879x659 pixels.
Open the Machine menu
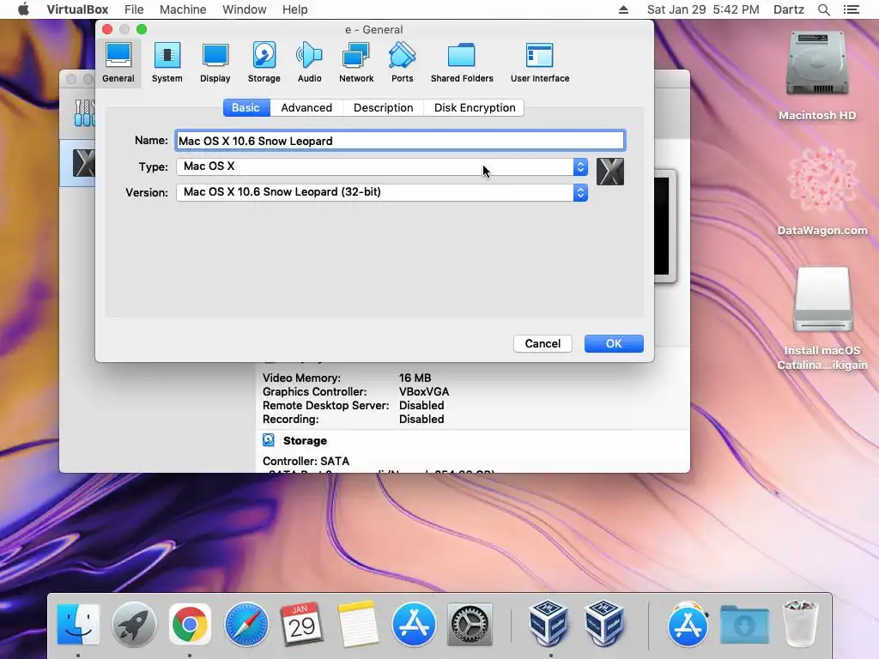click(183, 9)
